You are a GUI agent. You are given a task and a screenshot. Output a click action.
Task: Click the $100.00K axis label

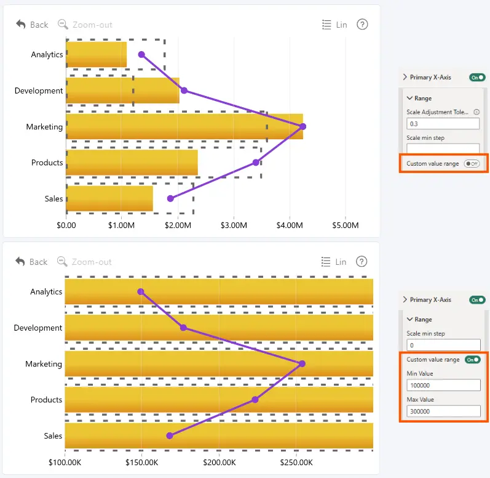pos(65,463)
